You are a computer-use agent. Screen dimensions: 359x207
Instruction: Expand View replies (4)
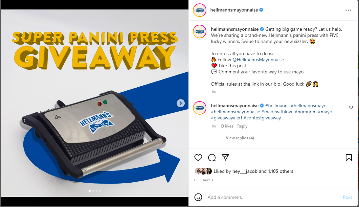(240, 138)
